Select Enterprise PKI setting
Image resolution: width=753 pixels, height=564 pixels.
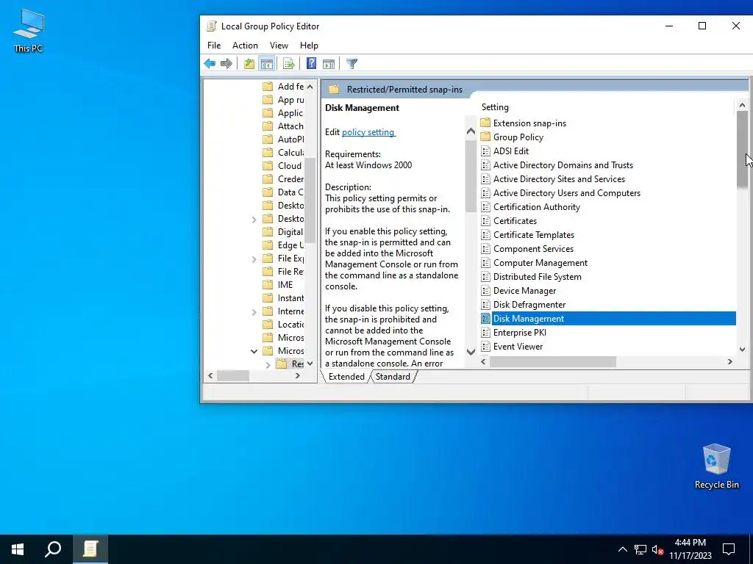point(520,333)
